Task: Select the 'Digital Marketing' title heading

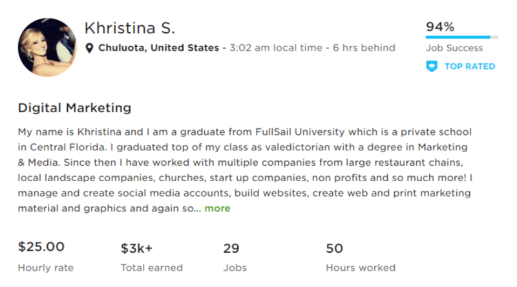Action: pos(74,108)
